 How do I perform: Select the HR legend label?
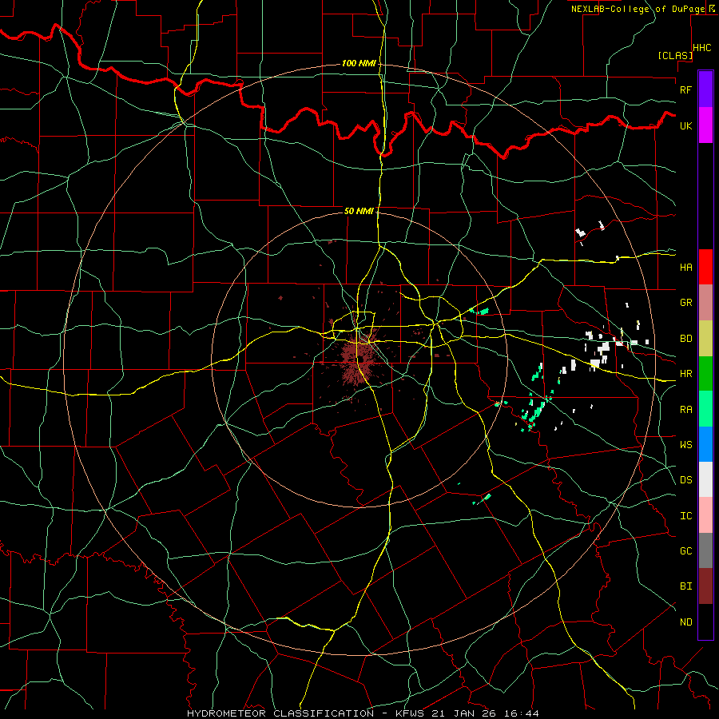coord(685,374)
